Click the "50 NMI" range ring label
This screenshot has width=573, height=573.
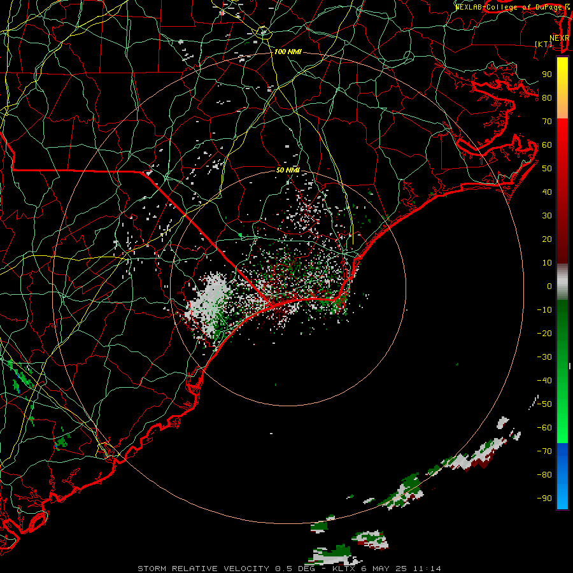click(288, 170)
